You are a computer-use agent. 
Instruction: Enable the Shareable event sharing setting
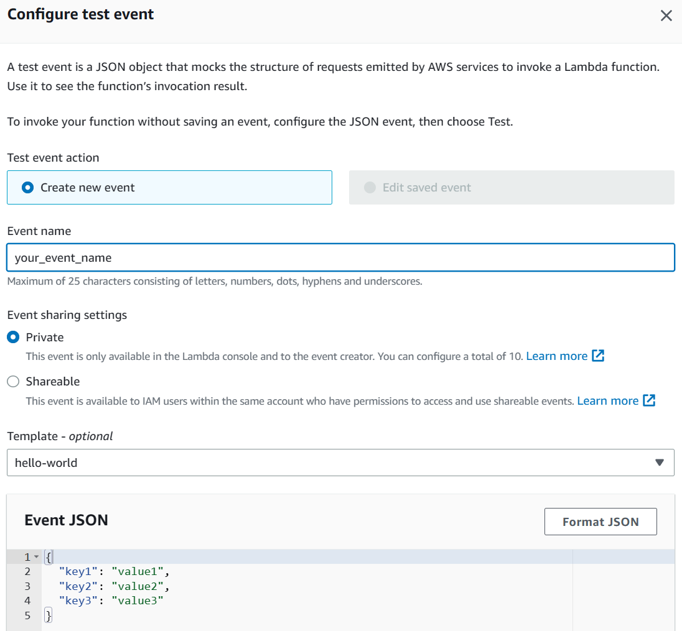click(x=13, y=381)
